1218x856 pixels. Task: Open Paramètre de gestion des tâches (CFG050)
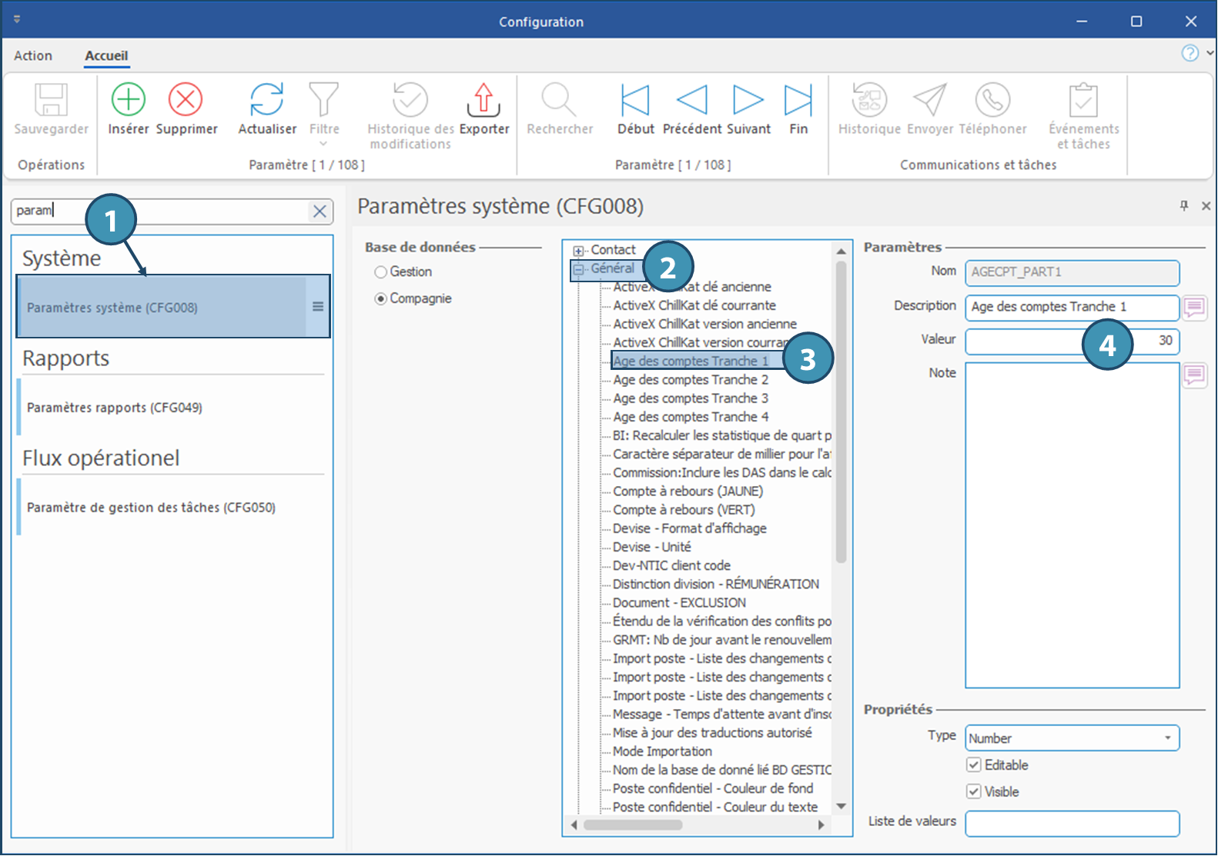coord(151,508)
